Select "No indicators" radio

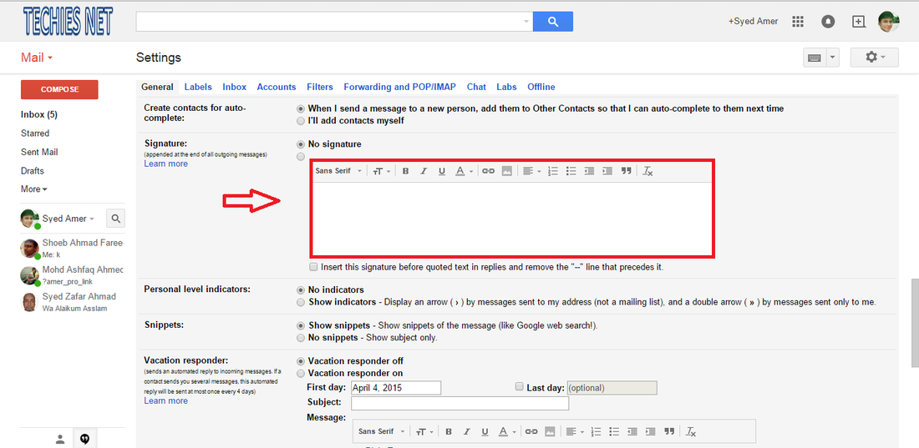(x=301, y=289)
